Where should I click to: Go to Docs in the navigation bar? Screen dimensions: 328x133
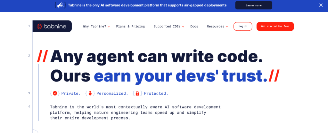(194, 27)
